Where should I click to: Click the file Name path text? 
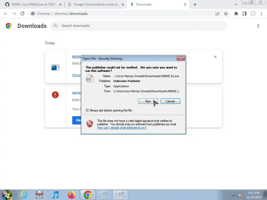[146, 76]
